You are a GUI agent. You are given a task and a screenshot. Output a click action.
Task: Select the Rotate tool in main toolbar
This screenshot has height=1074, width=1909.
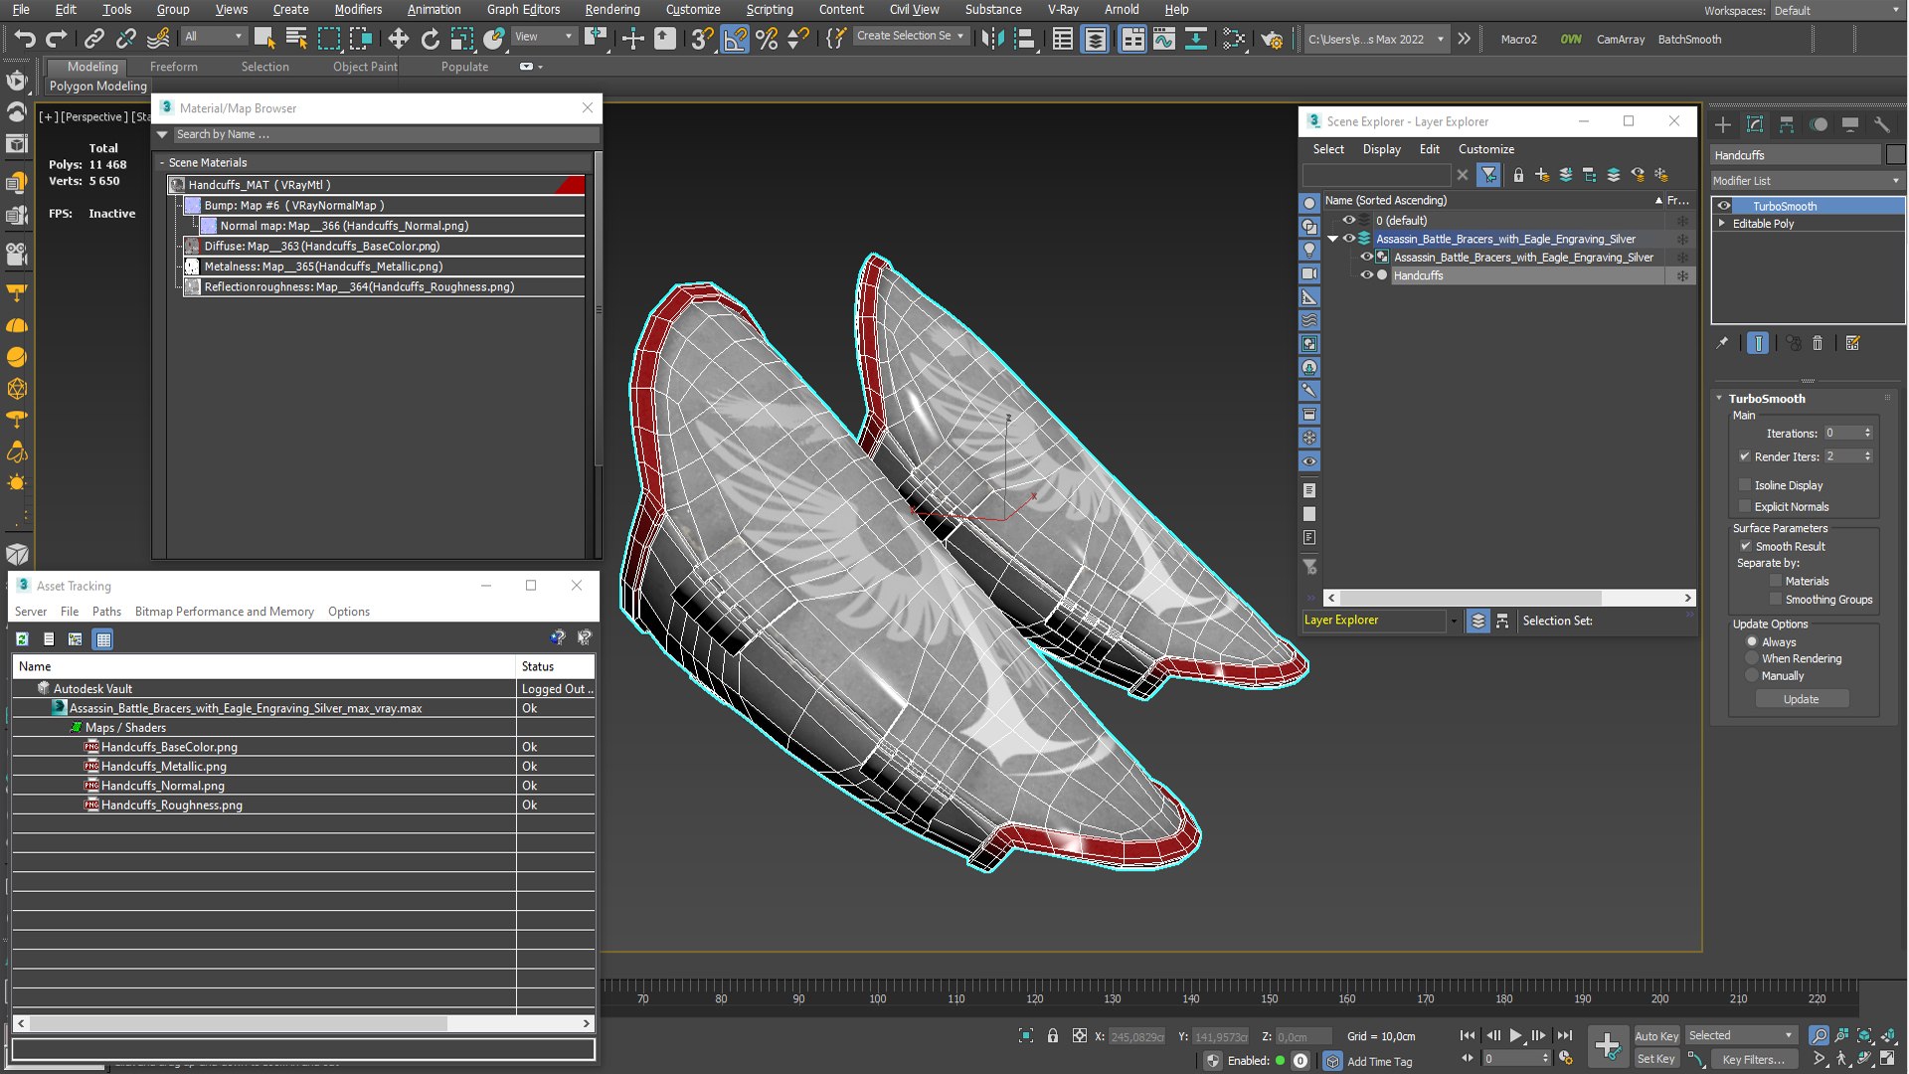tap(430, 39)
